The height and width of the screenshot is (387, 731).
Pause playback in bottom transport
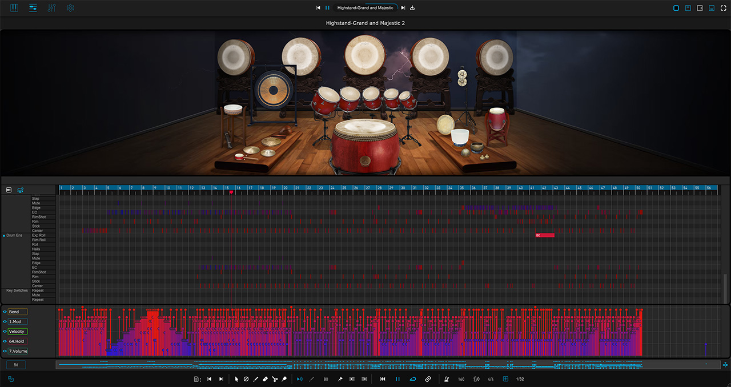tap(397, 379)
